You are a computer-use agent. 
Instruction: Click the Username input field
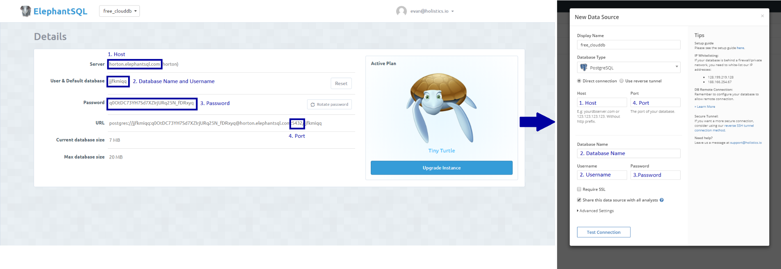602,175
